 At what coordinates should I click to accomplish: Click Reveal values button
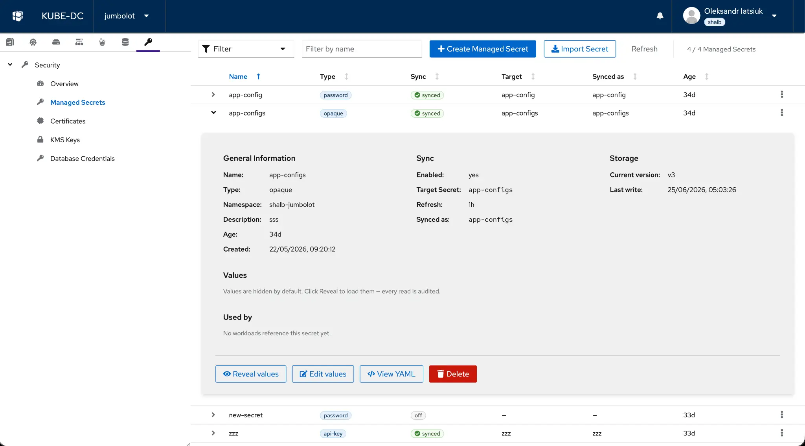[x=251, y=374]
